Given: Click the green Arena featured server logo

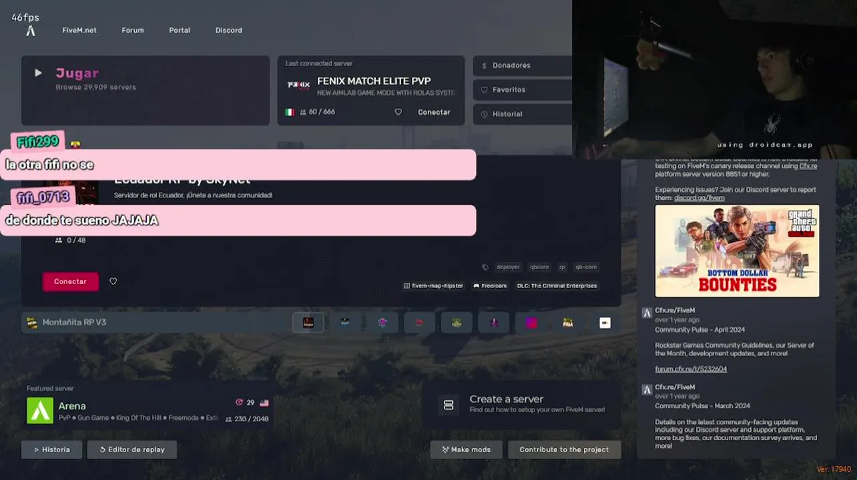Looking at the screenshot, I should tap(40, 411).
